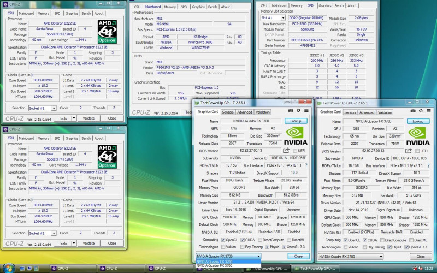Click AMD Opteron logo in Socket #2 CPU-Z window

tap(107, 157)
